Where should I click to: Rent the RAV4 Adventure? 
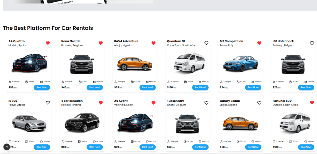148,87
